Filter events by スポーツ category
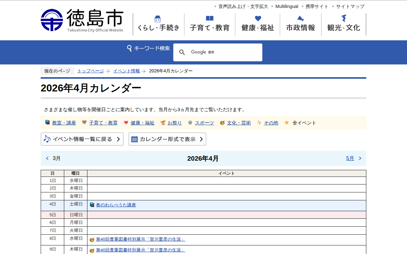This screenshot has height=254, width=407. point(204,123)
